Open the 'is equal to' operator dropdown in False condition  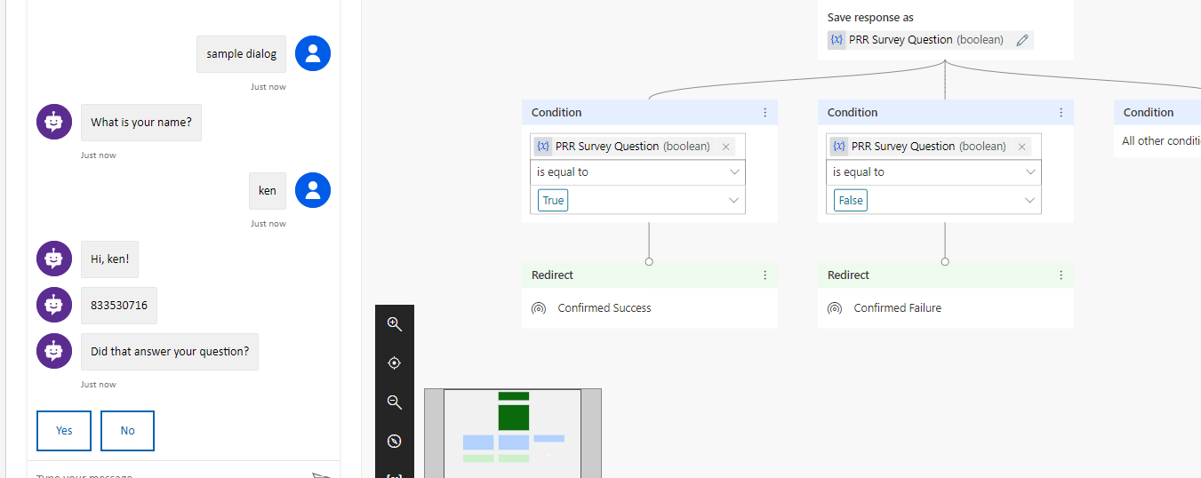(x=933, y=172)
